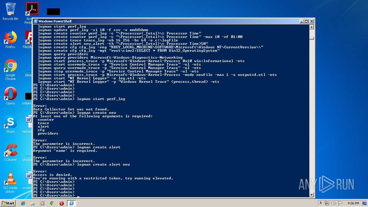This screenshot has height=207, width=368.
Task: Launch Chrome from the taskbar
Action: tap(52, 203)
